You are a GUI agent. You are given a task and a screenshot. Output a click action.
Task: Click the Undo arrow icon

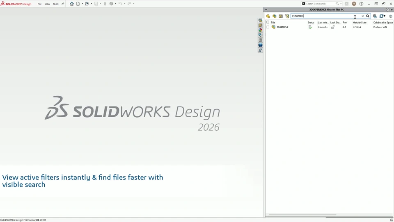(x=120, y=4)
